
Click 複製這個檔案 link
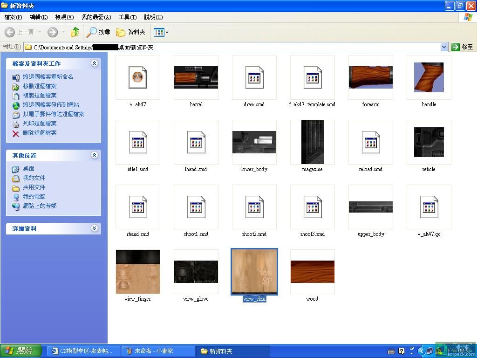tap(40, 96)
